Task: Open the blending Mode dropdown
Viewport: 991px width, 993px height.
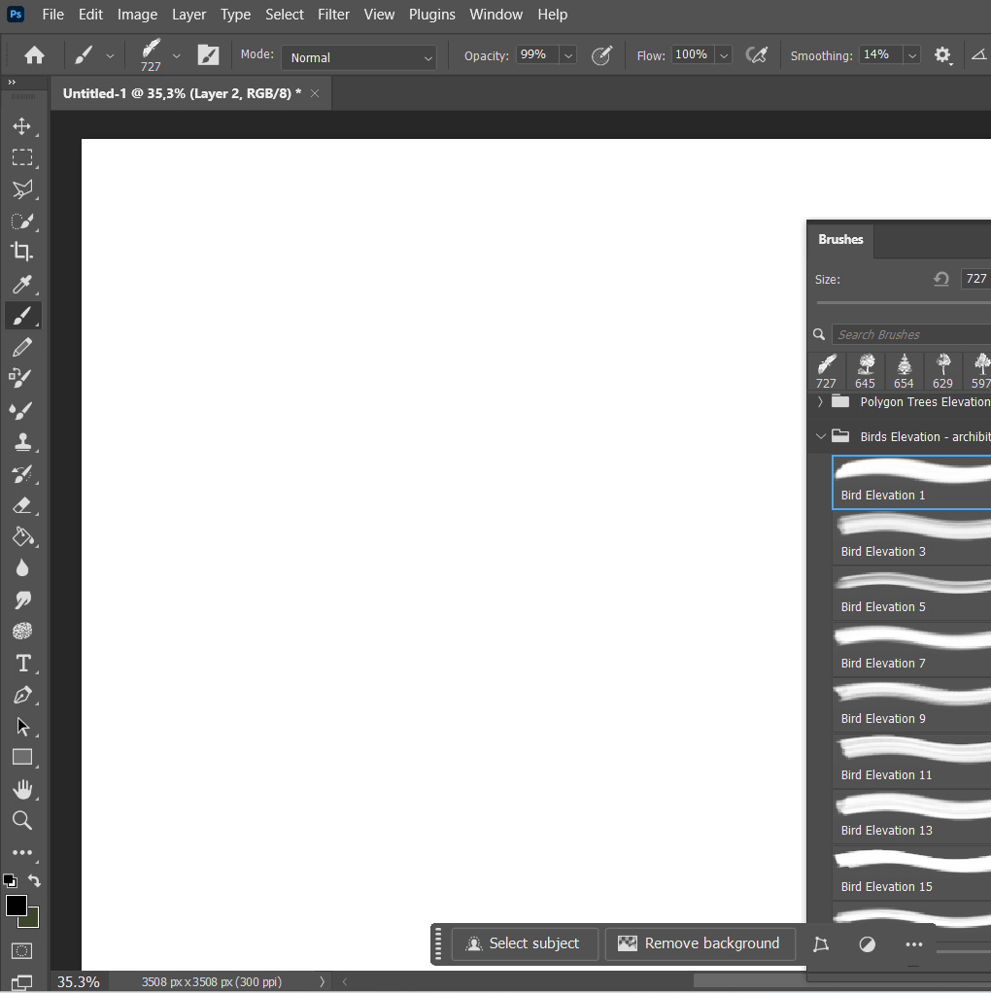Action: 359,57
